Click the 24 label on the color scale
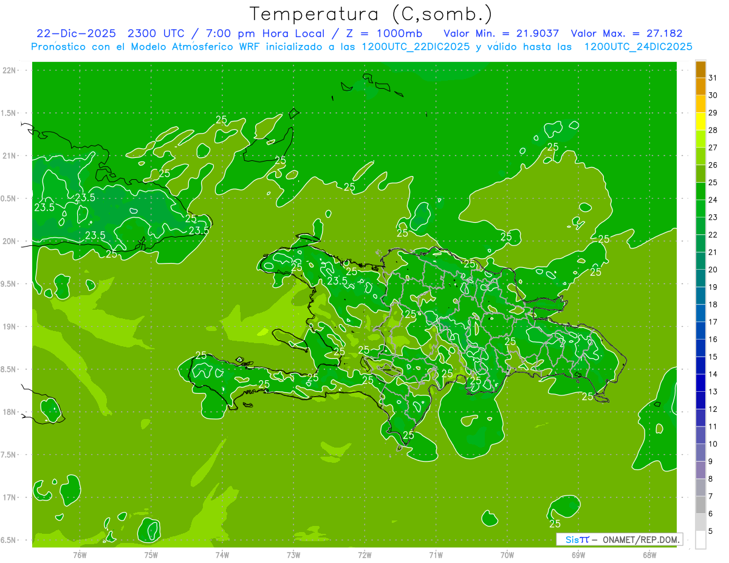Viewport: 729px width, 563px height. (x=713, y=200)
